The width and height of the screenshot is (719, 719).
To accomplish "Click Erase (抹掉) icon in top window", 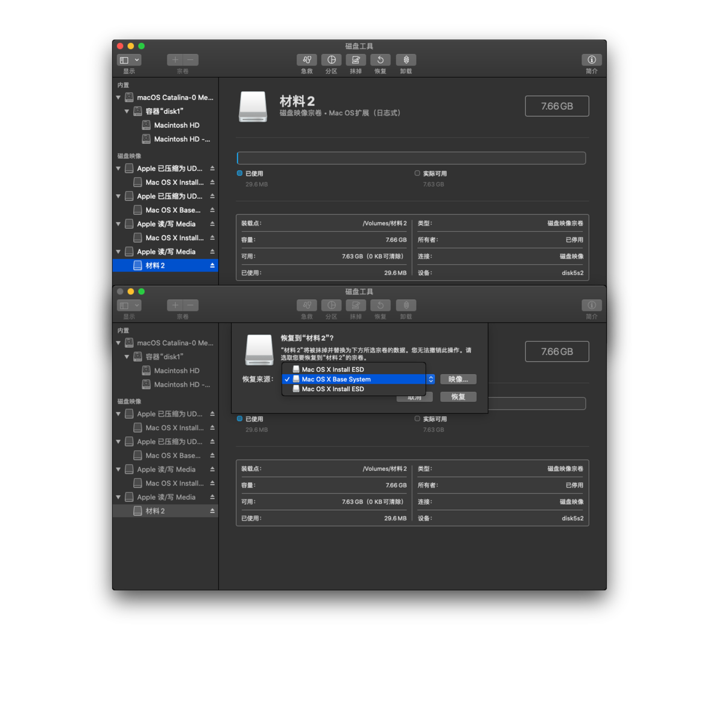I will (x=355, y=60).
